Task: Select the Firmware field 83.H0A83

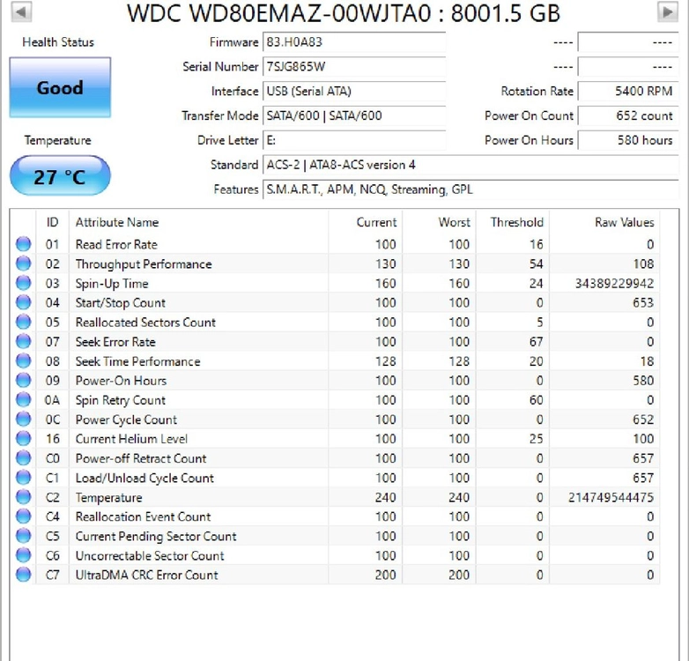Action: [x=354, y=42]
